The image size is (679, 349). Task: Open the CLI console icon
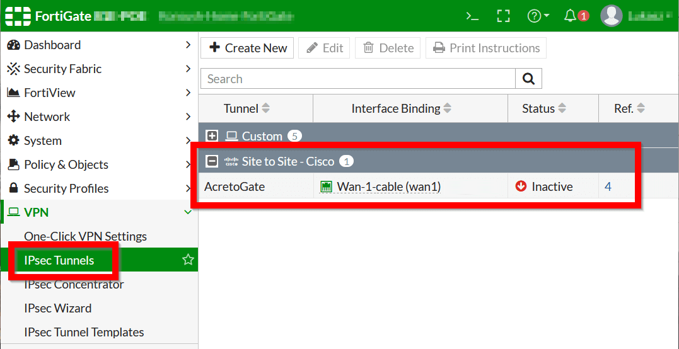click(472, 16)
